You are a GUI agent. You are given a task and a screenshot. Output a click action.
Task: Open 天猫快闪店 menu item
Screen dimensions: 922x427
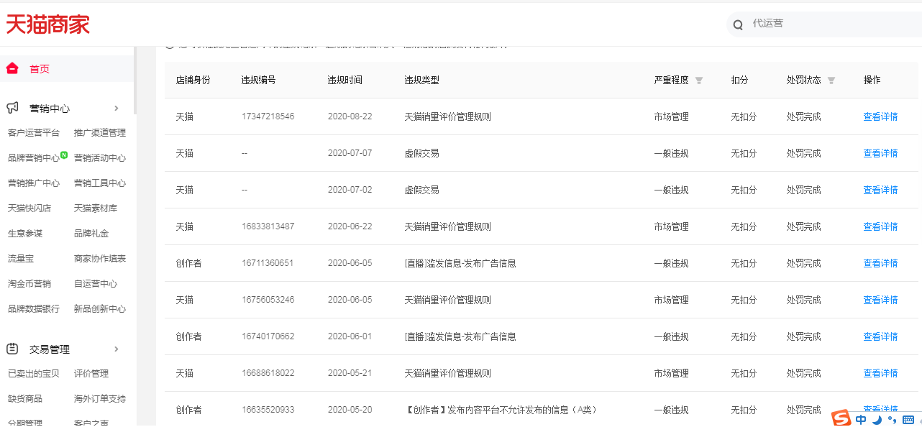29,208
